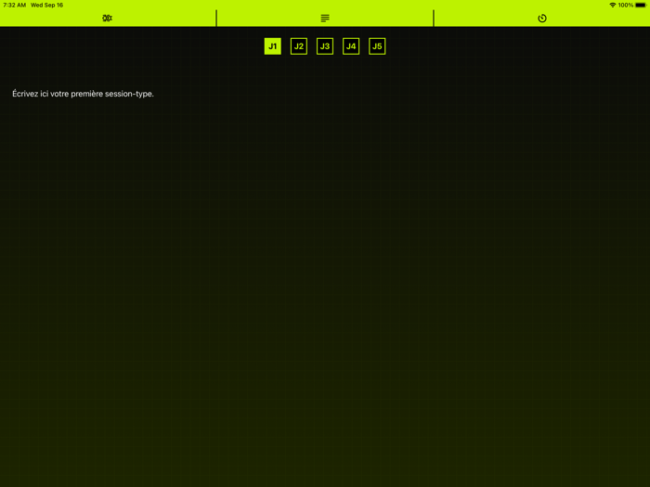Switch to day J1
Image resolution: width=650 pixels, height=487 pixels.
272,46
